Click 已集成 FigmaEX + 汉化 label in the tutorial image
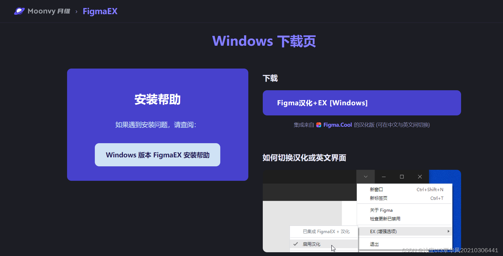This screenshot has height=256, width=503. (x=326, y=231)
